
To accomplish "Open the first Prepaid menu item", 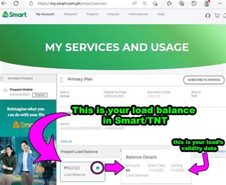I will pyautogui.click(x=92, y=14).
